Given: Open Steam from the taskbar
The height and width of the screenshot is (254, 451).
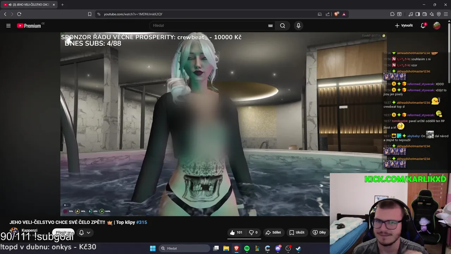Looking at the screenshot, I should point(298,248).
